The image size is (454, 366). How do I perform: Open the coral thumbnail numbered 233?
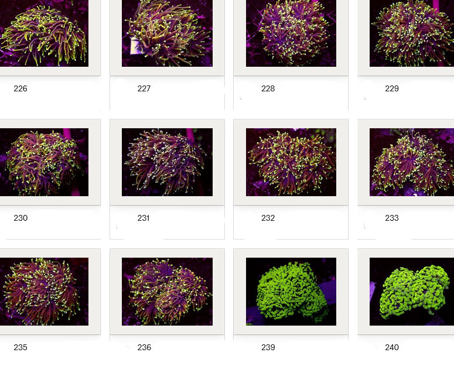pos(412,162)
